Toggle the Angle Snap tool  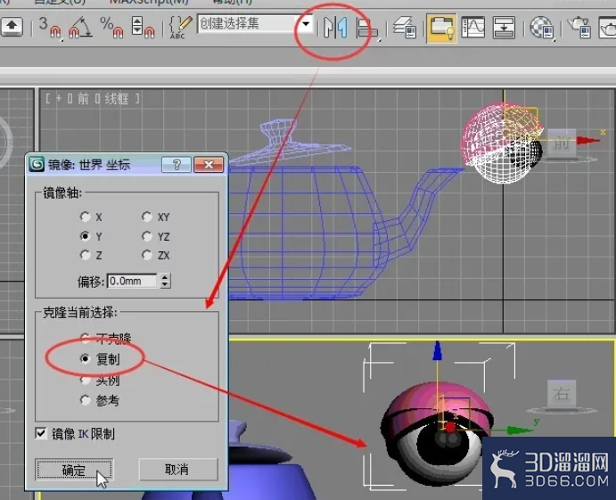tap(80, 27)
